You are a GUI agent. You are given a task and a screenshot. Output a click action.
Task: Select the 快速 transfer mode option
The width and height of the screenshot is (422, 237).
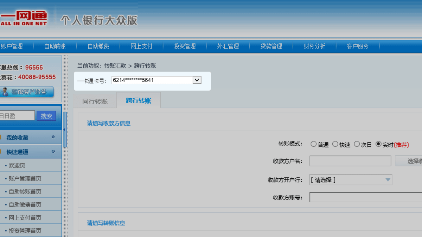[335, 144]
